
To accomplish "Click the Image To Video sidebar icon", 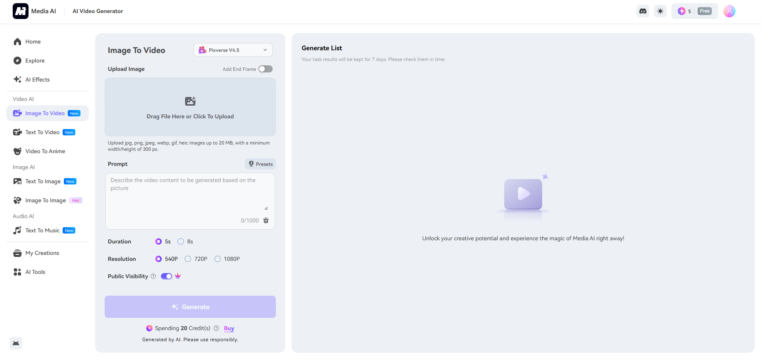I will [x=17, y=113].
